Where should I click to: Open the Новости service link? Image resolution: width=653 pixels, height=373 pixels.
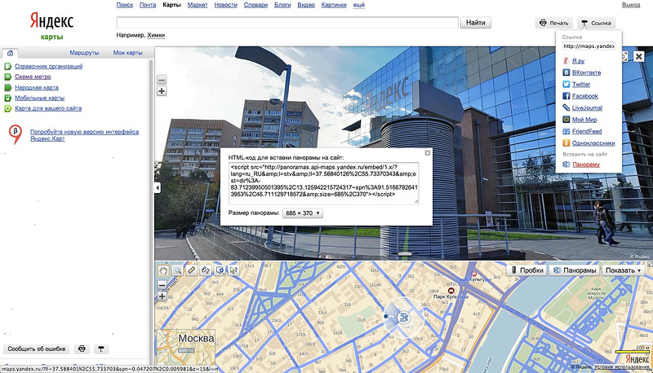pyautogui.click(x=226, y=5)
